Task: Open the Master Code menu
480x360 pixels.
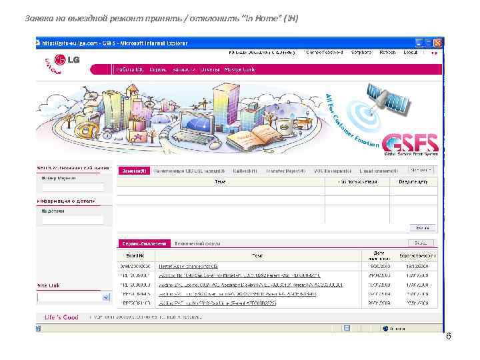Action: [x=240, y=69]
